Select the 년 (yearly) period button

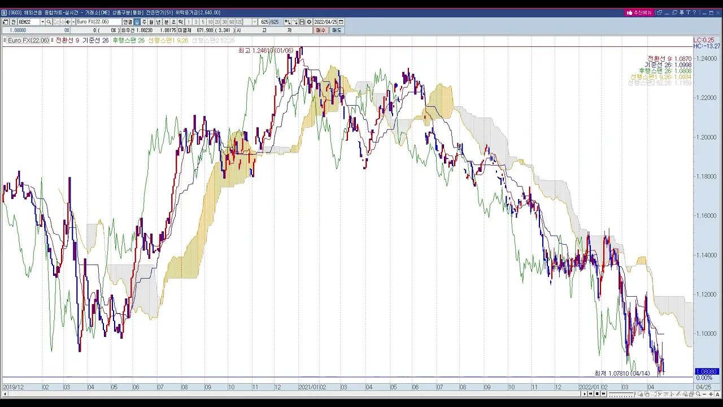point(159,22)
